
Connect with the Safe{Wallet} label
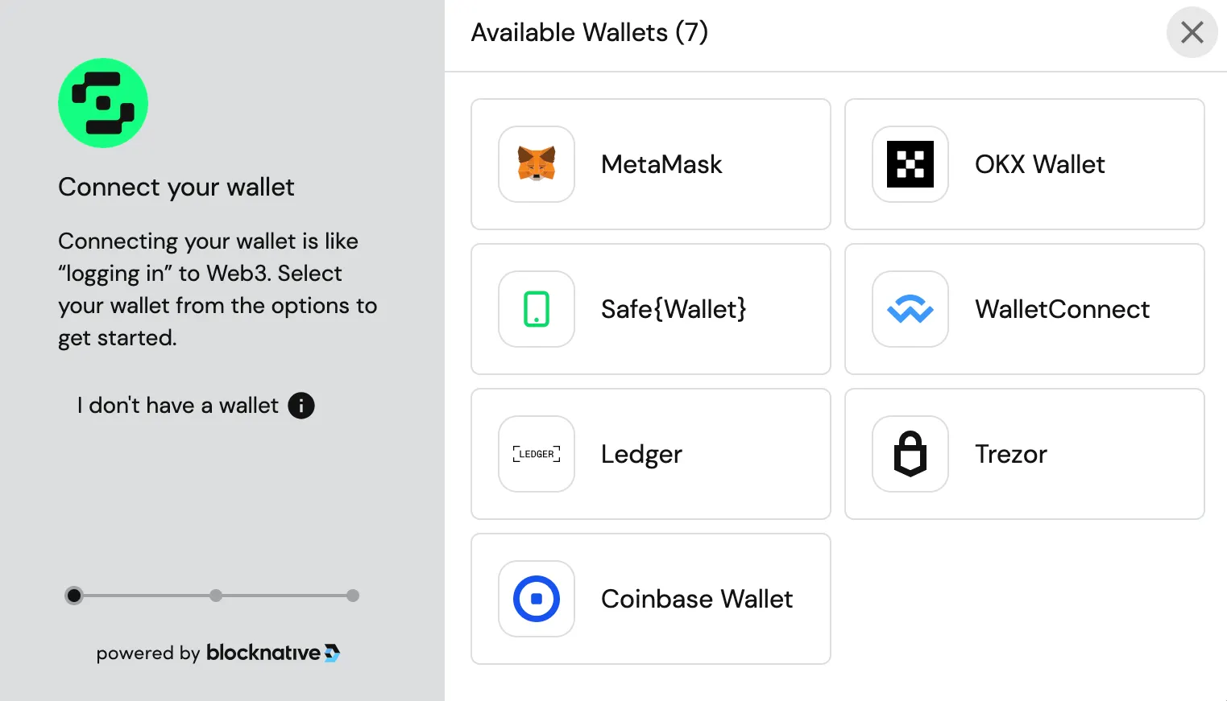(674, 309)
